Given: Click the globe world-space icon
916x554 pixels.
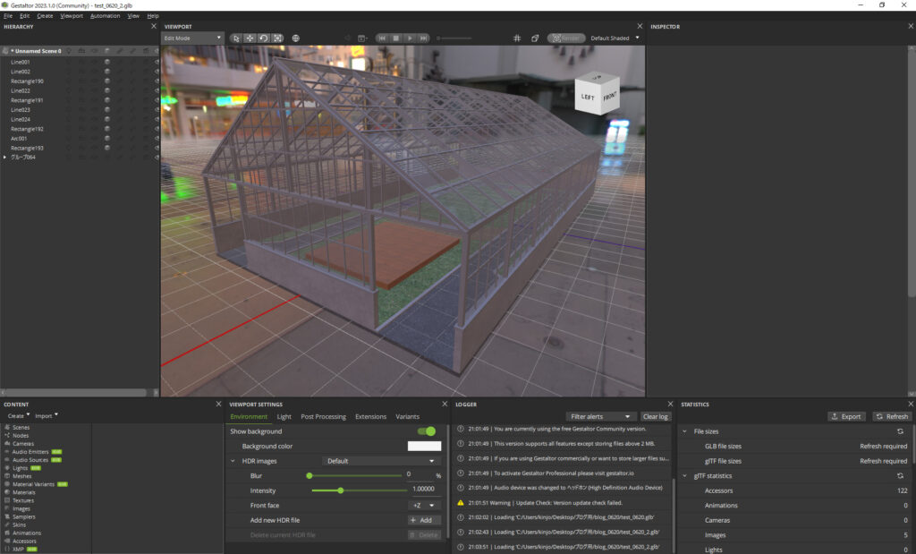Looking at the screenshot, I should pyautogui.click(x=296, y=38).
